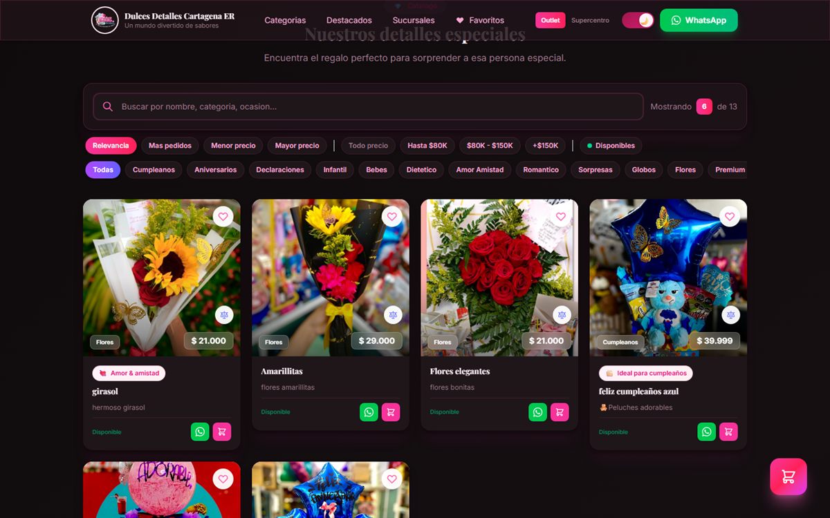Select the Romantico category tab

click(x=541, y=170)
